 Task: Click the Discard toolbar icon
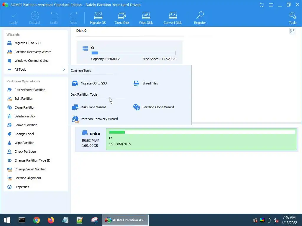point(35,16)
